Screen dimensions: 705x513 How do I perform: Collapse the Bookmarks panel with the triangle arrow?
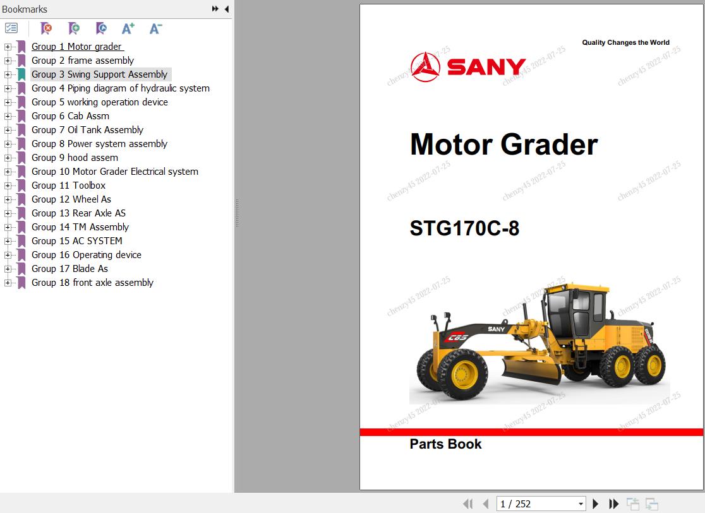click(227, 9)
